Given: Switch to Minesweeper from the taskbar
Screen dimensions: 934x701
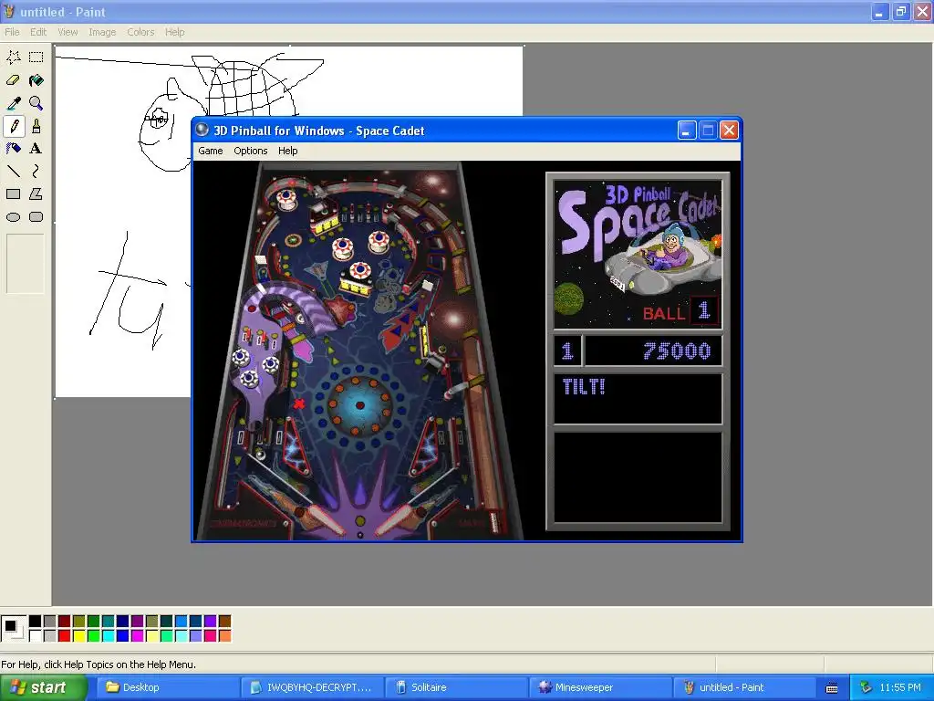Looking at the screenshot, I should point(600,687).
